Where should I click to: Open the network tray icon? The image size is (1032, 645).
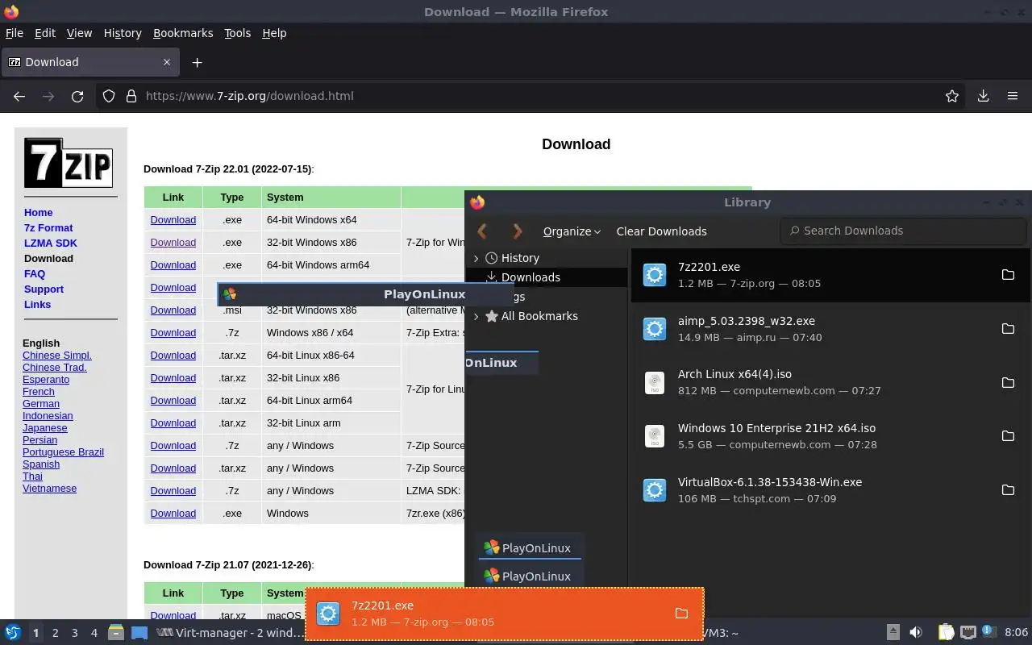(x=968, y=633)
